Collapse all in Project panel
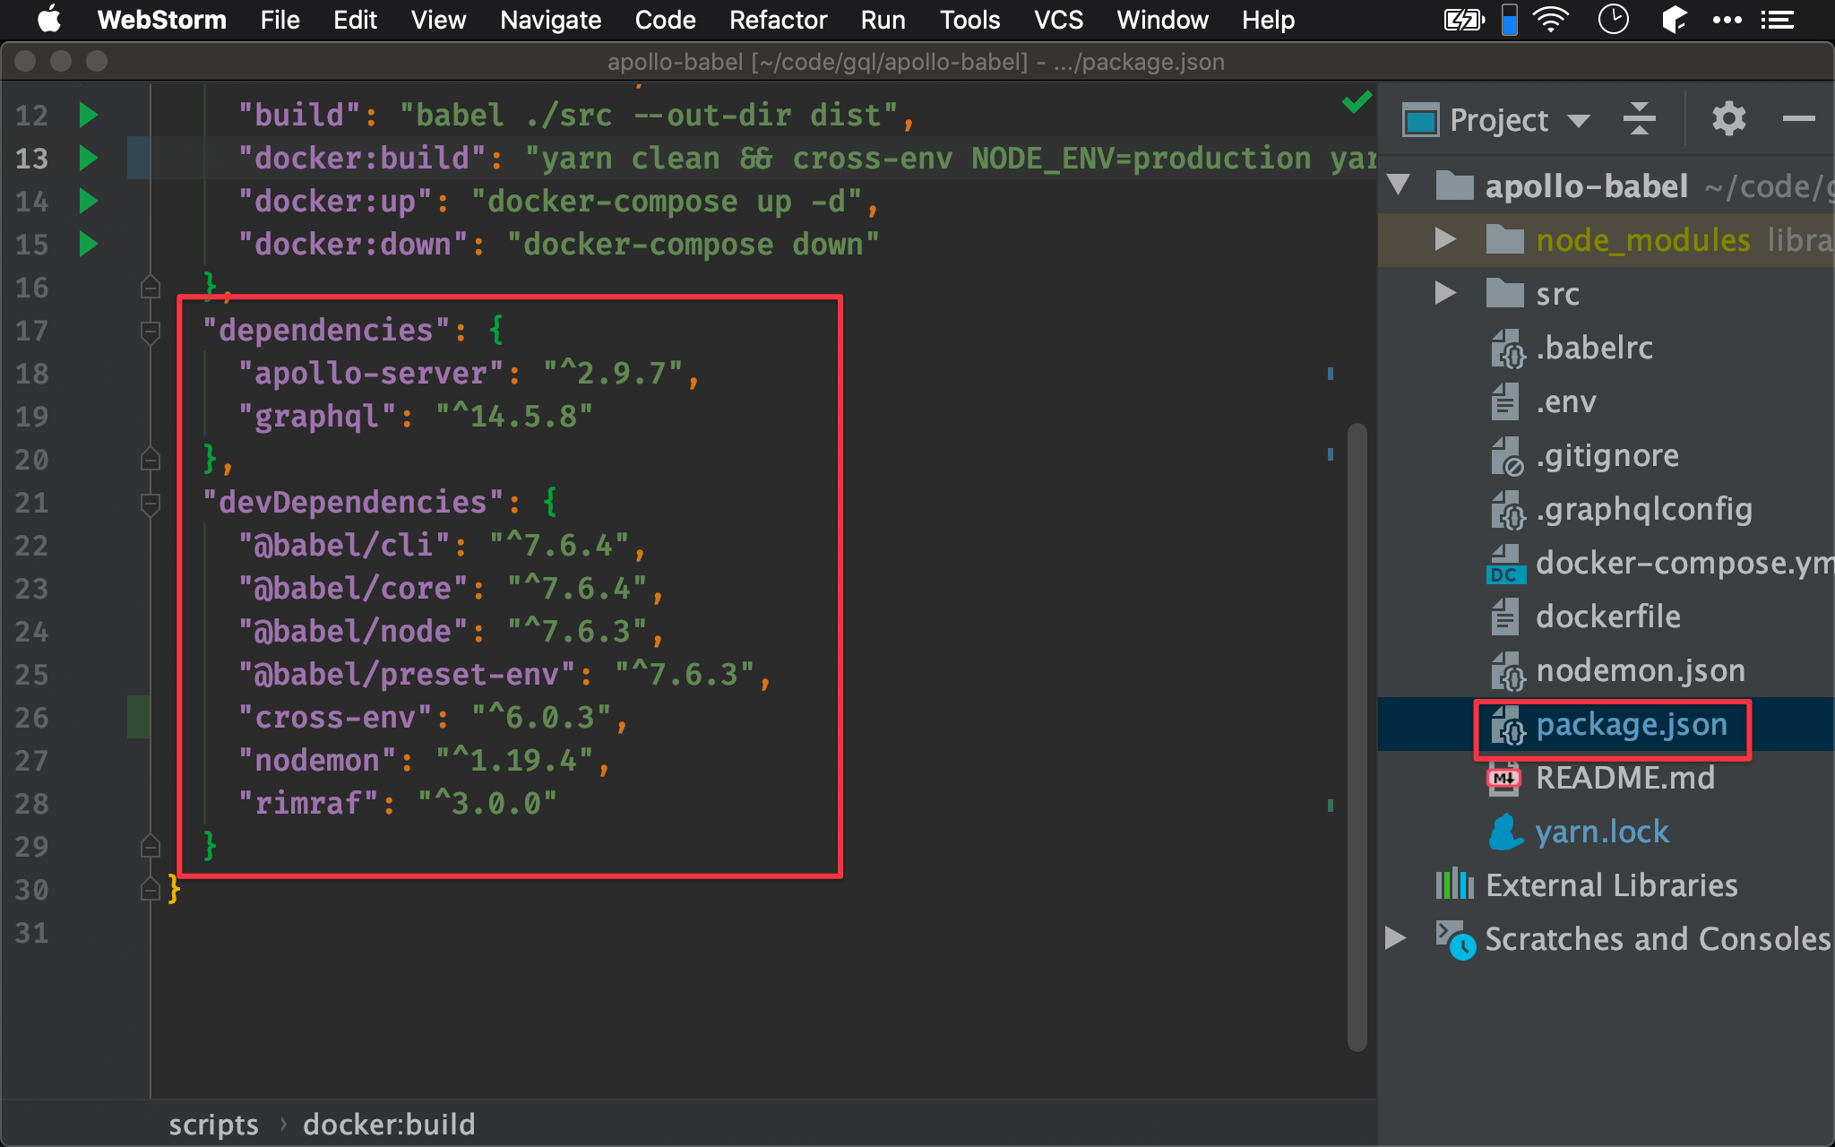Screen dimensions: 1835x1147 click(x=1639, y=119)
